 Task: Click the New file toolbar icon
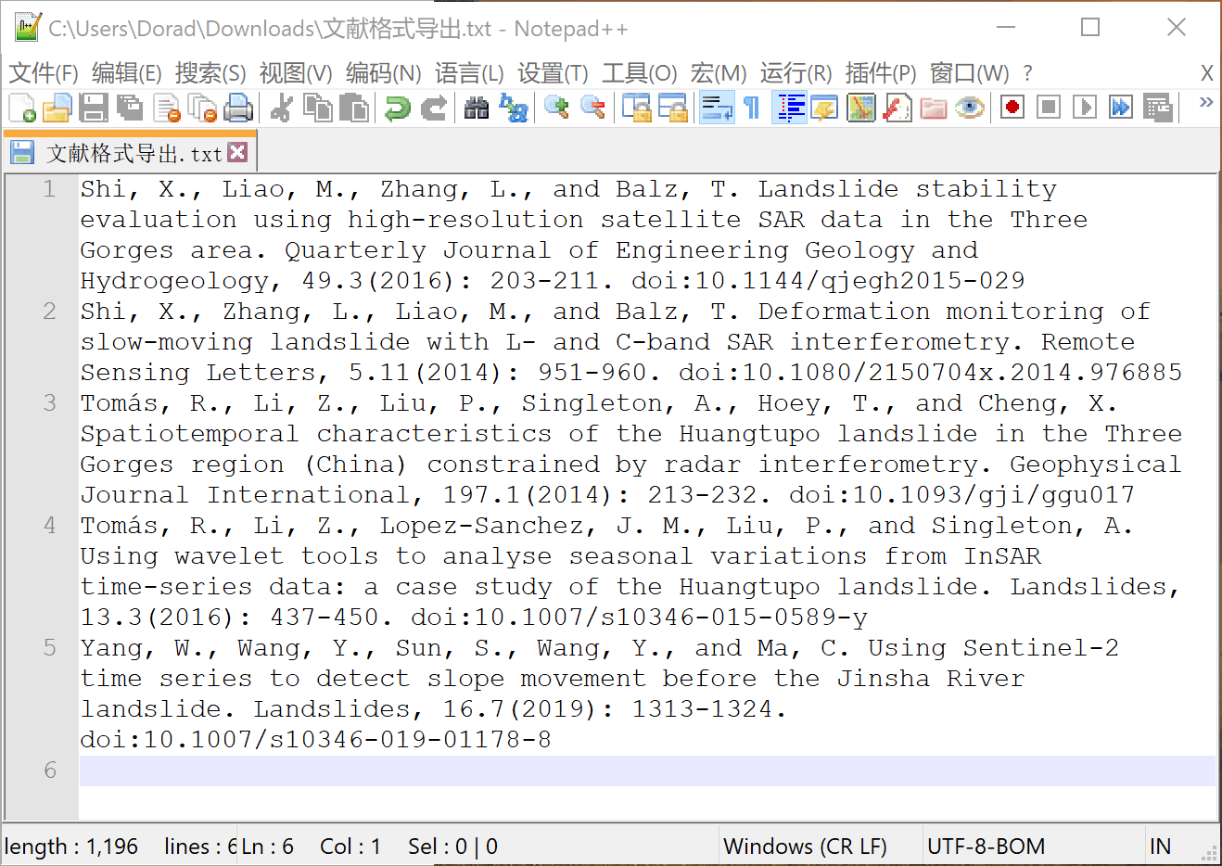(22, 108)
